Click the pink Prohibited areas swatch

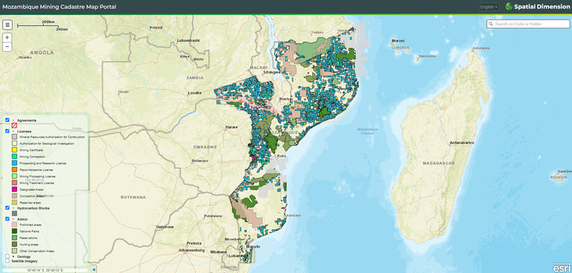(14, 225)
